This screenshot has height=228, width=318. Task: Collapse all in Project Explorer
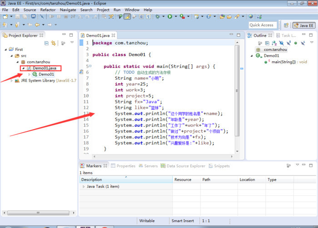pyautogui.click(x=46, y=43)
